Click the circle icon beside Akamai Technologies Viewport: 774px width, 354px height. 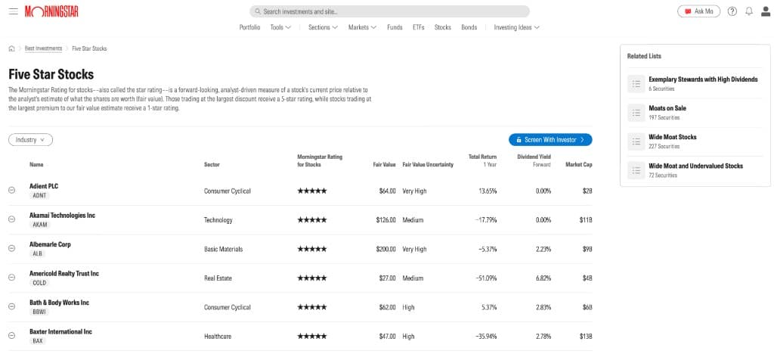pos(12,219)
